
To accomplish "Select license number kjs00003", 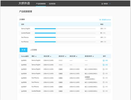I will [24, 69].
